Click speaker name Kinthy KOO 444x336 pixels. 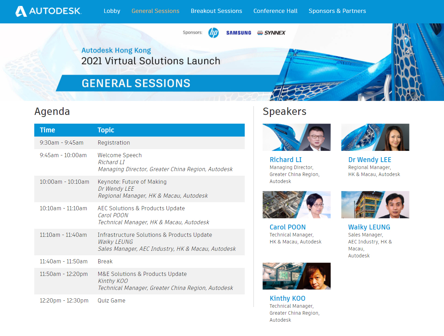tap(287, 298)
